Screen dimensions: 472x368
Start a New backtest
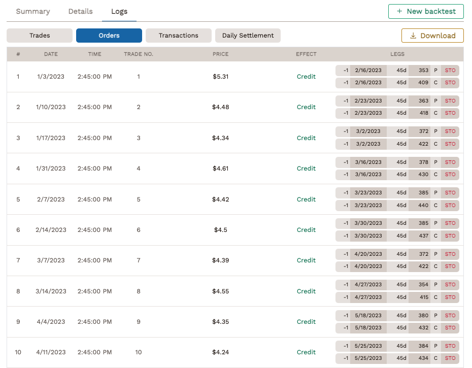(x=425, y=11)
